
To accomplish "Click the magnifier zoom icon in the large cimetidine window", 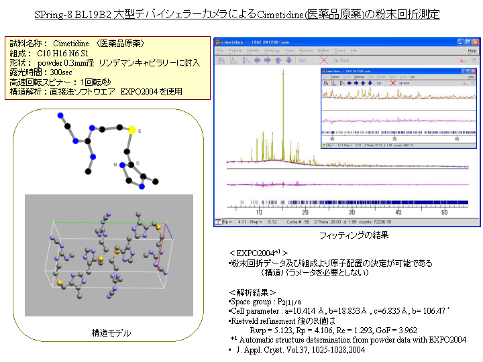I will point(221,60).
